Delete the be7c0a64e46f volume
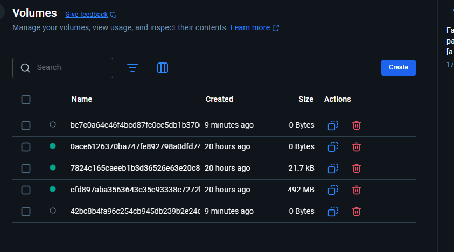Screen dimensions: 454x252 point(357,125)
